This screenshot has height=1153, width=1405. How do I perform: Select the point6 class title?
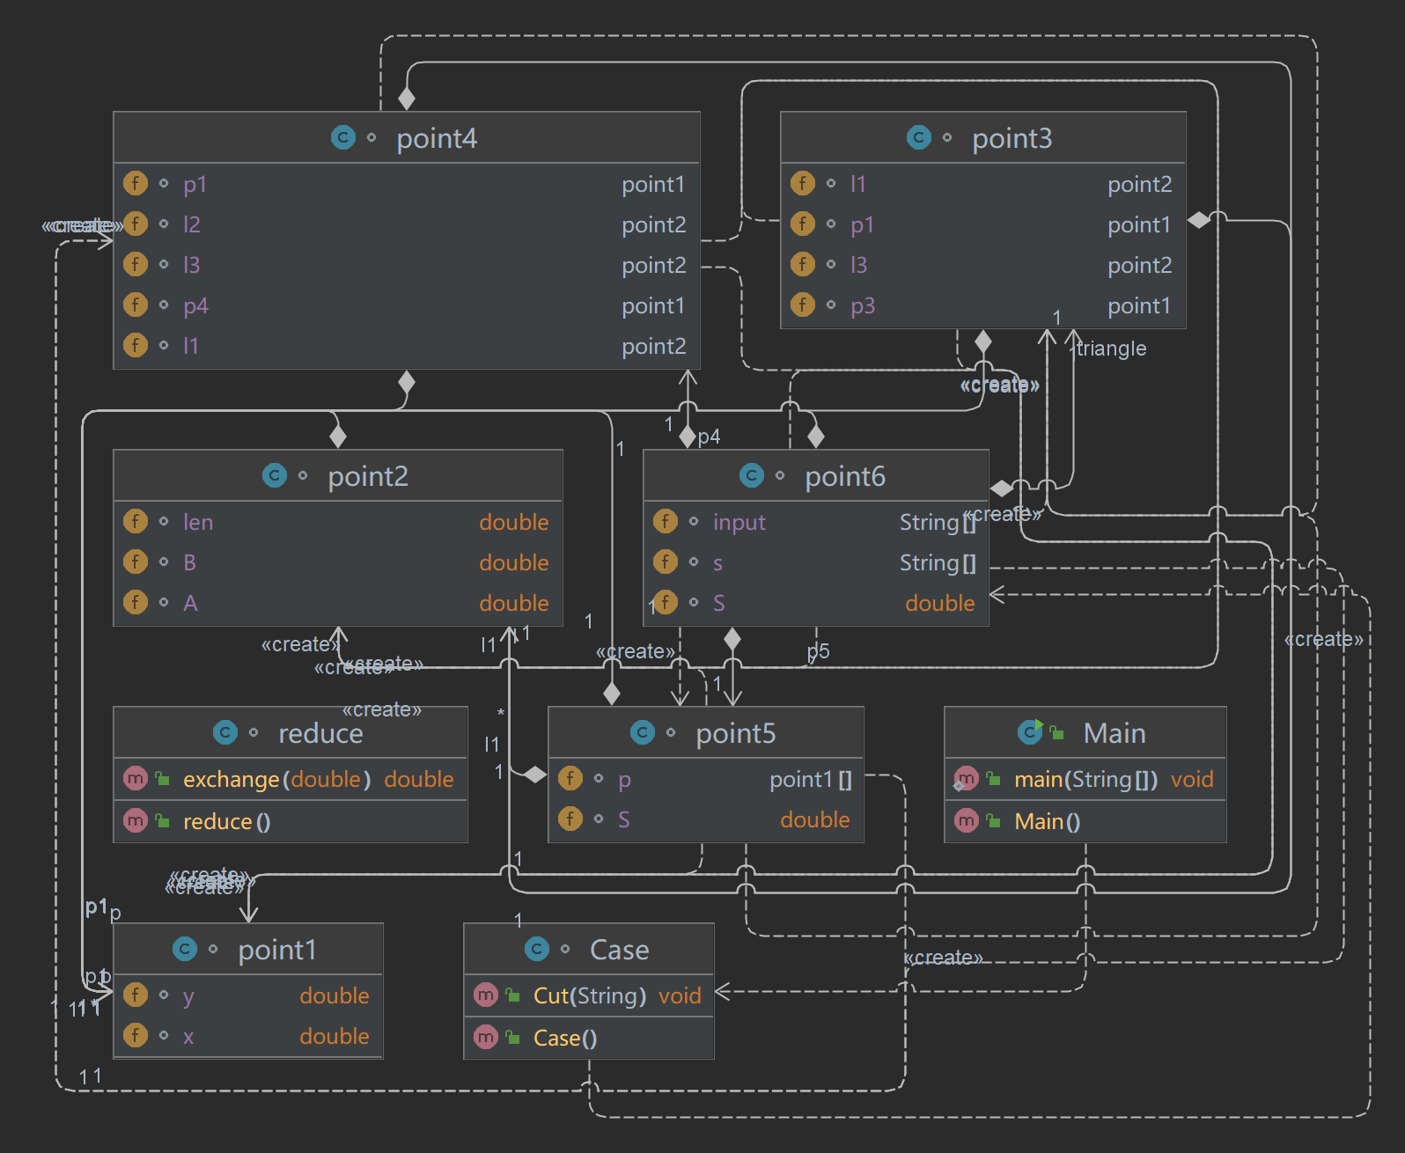pyautogui.click(x=845, y=476)
